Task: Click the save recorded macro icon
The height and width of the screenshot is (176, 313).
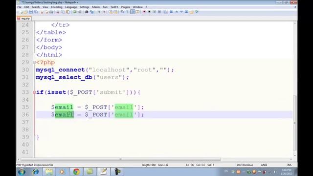Action: pyautogui.click(x=165, y=12)
